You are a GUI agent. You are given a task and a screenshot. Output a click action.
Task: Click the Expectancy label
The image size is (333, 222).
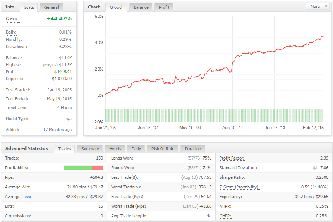coord(231,197)
